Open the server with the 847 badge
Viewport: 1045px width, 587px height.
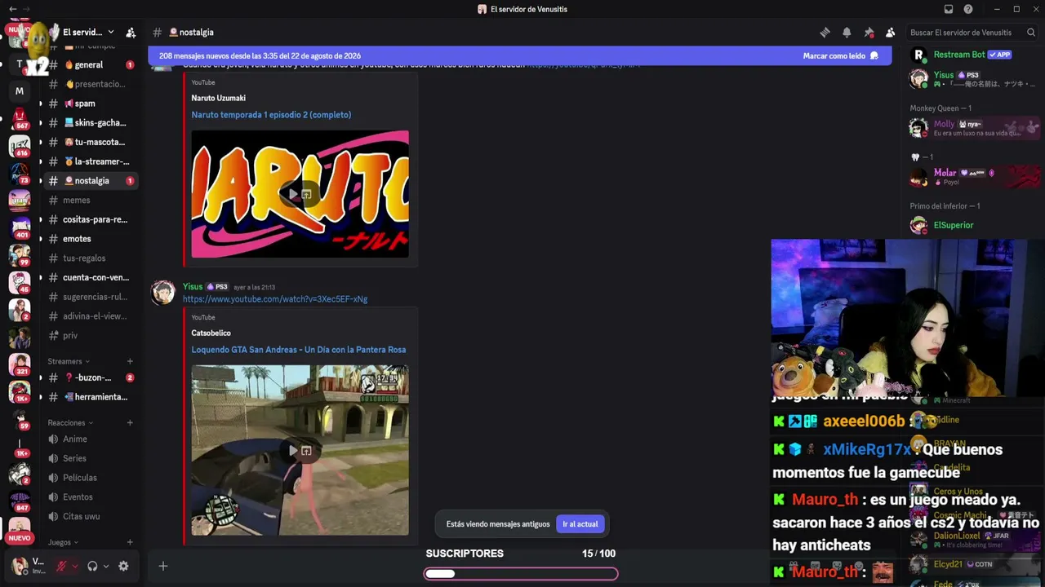20,501
